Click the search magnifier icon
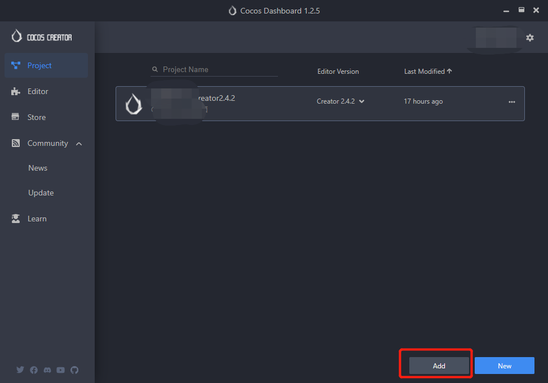 [x=155, y=69]
